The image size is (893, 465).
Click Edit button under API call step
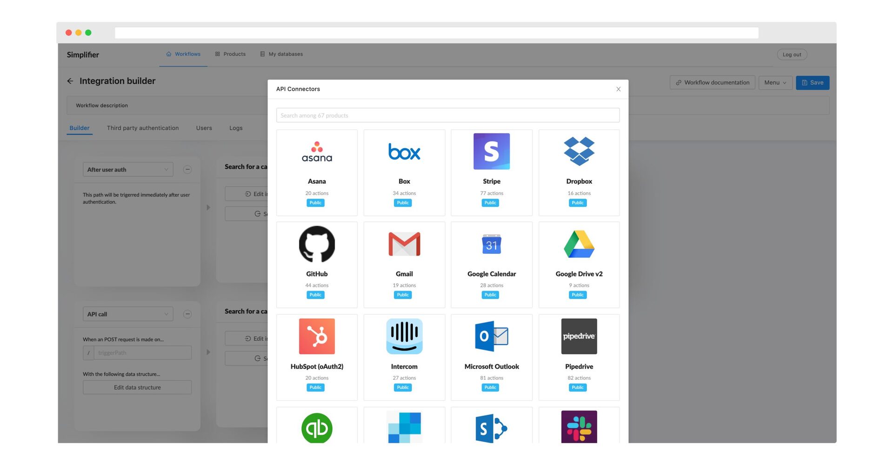(x=247, y=339)
